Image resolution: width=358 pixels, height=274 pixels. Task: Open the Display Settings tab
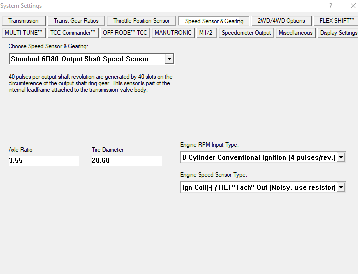pyautogui.click(x=338, y=33)
